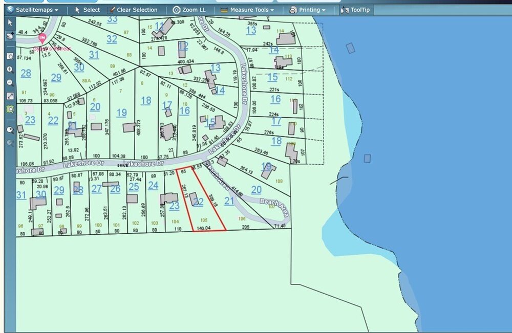Screen dimensions: 512x333
Task: Click the pan hand tool in sidebar
Action: [10, 35]
